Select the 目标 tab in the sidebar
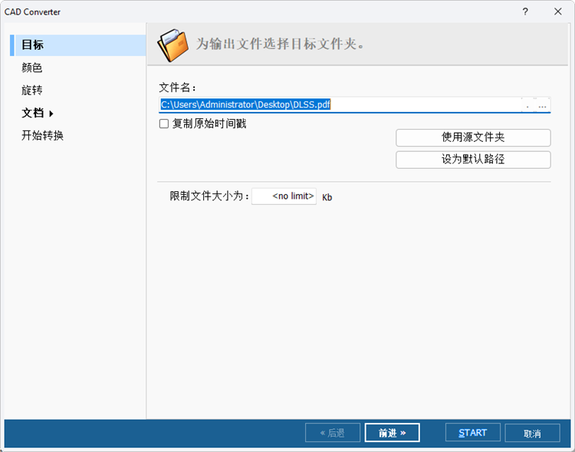 pyautogui.click(x=78, y=45)
